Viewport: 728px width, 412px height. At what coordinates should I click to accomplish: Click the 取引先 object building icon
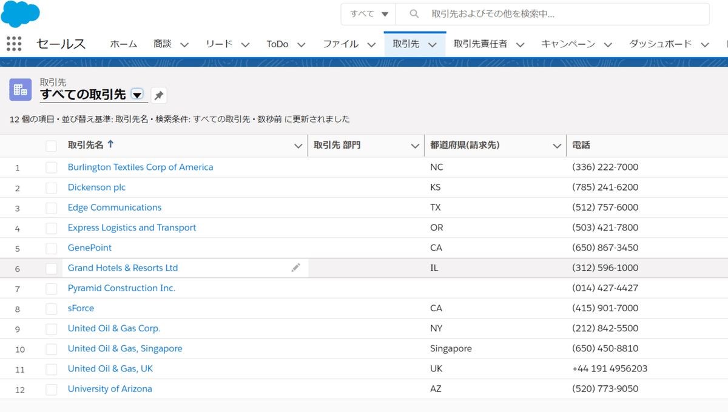point(20,89)
